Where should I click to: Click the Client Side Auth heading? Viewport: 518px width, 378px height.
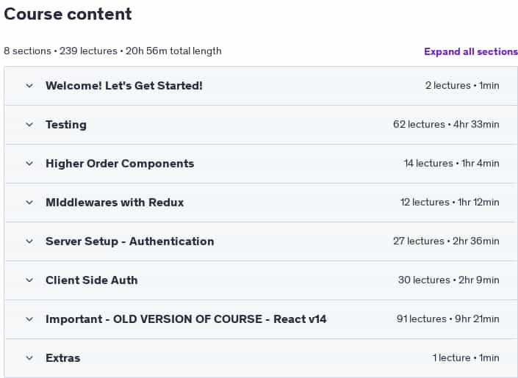(x=92, y=280)
